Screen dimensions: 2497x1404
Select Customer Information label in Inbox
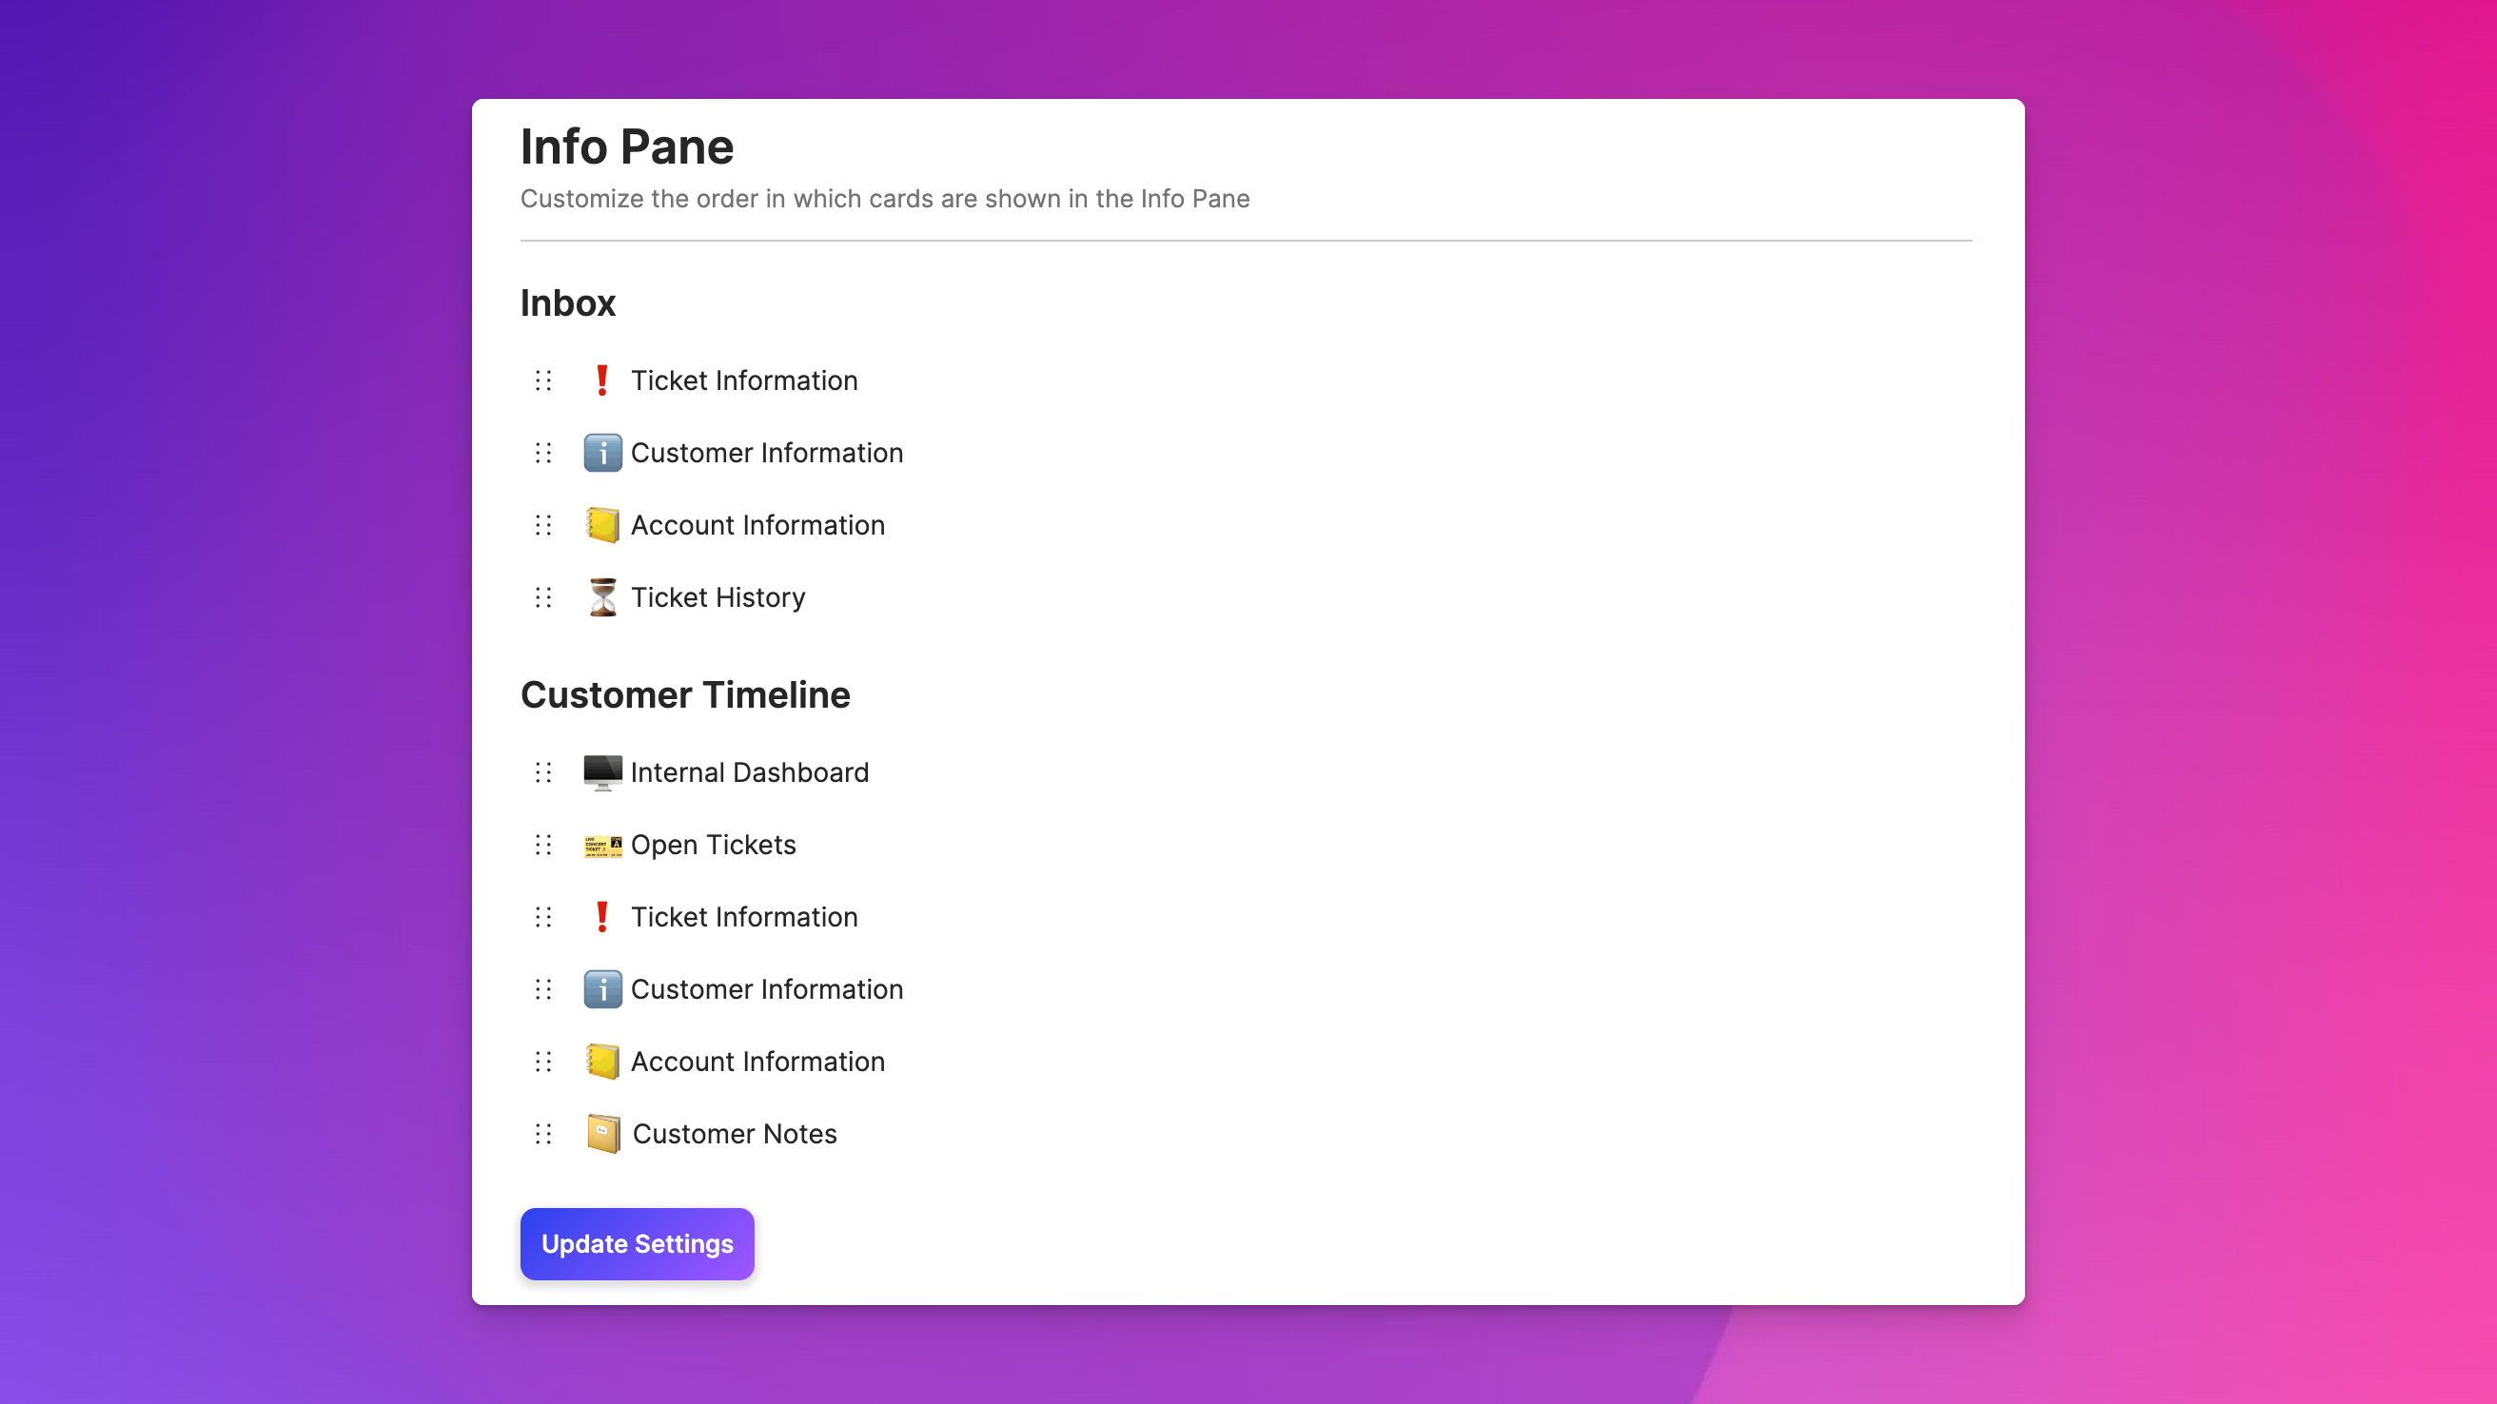[x=767, y=453]
